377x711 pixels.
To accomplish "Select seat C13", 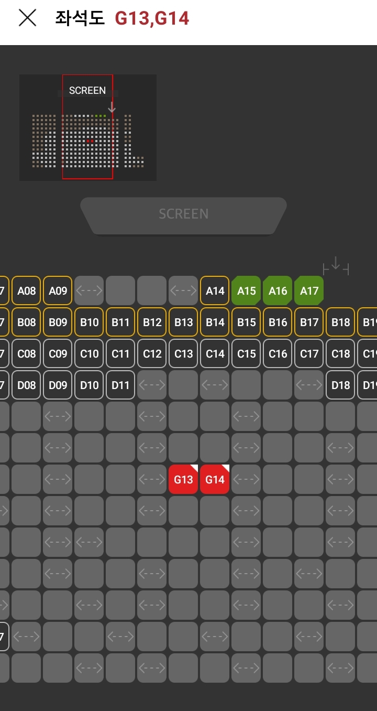I will tap(183, 353).
